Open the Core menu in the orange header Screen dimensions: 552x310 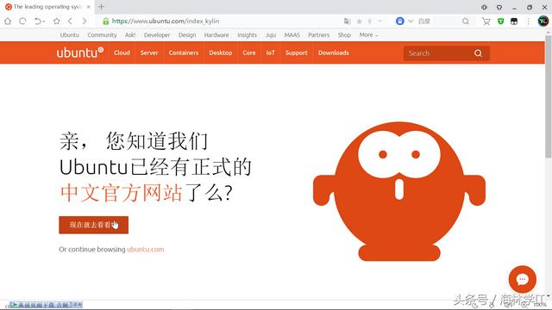[249, 53]
